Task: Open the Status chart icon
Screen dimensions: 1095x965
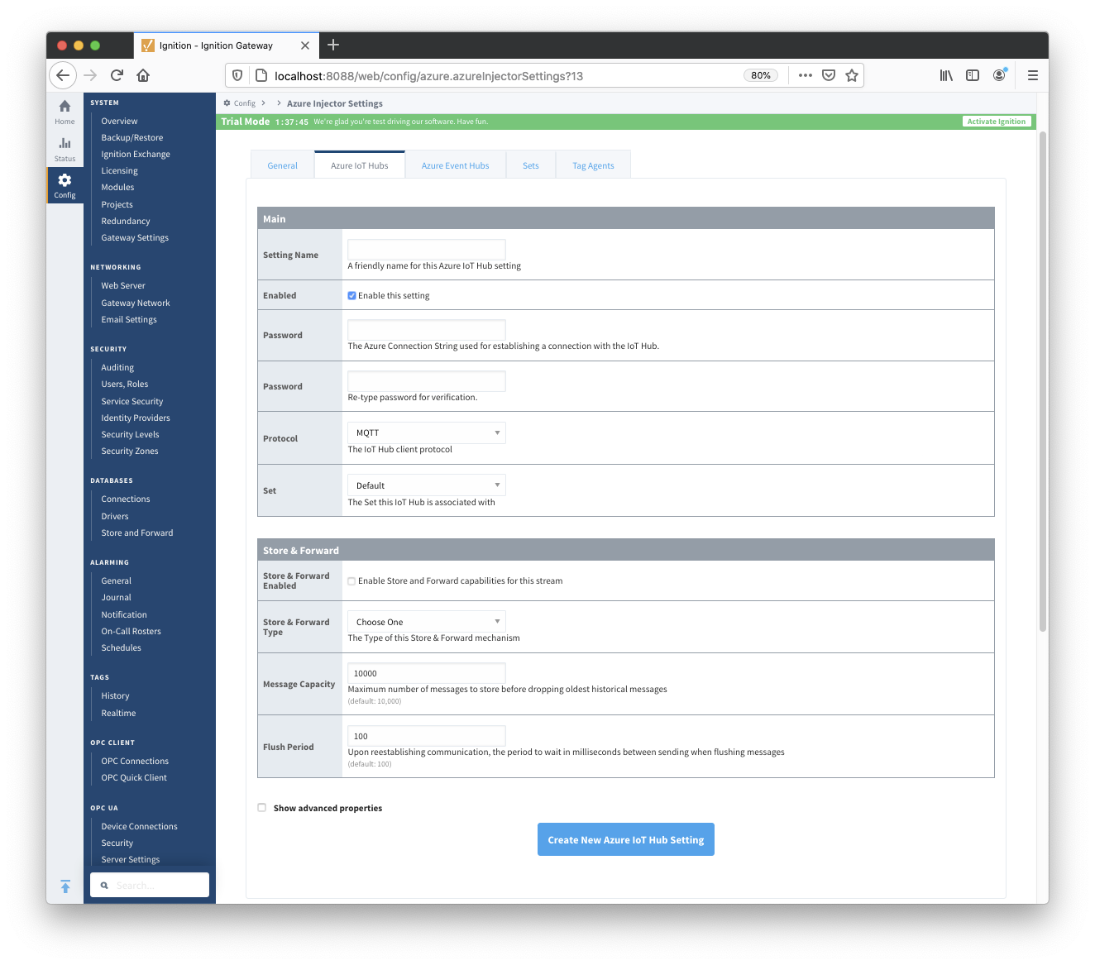Action: pyautogui.click(x=65, y=144)
